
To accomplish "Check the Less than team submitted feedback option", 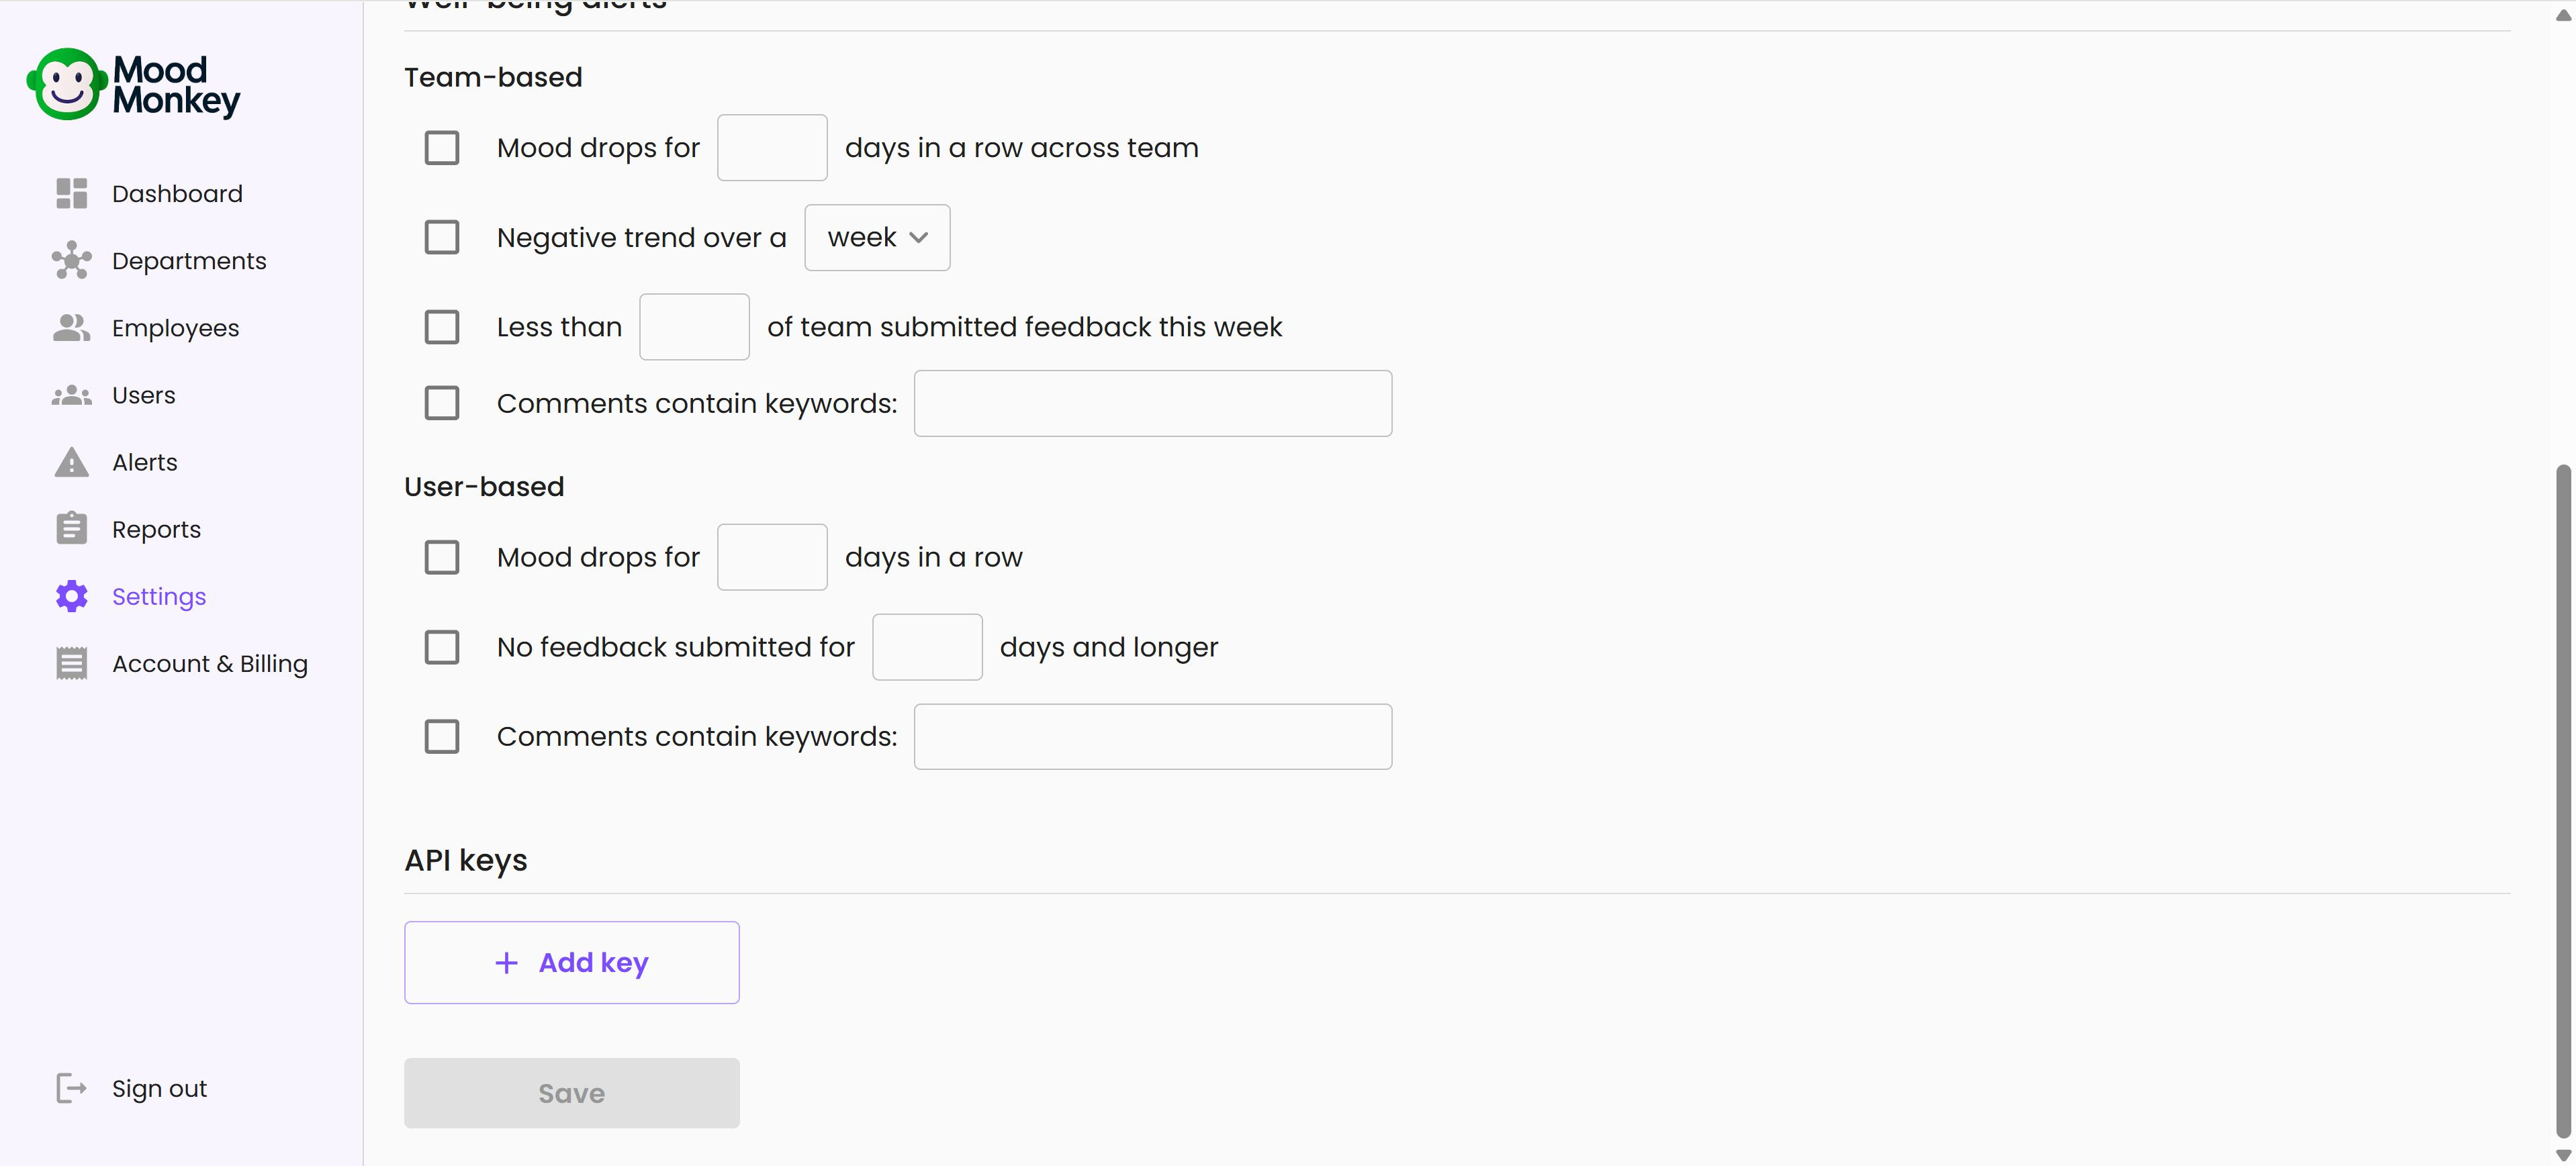I will [x=442, y=327].
